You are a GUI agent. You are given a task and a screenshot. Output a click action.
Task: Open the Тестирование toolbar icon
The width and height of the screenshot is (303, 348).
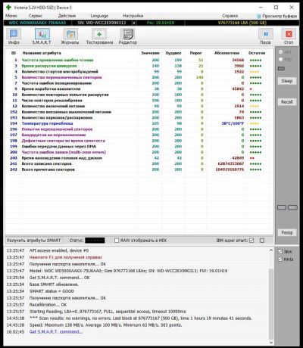[x=99, y=36]
